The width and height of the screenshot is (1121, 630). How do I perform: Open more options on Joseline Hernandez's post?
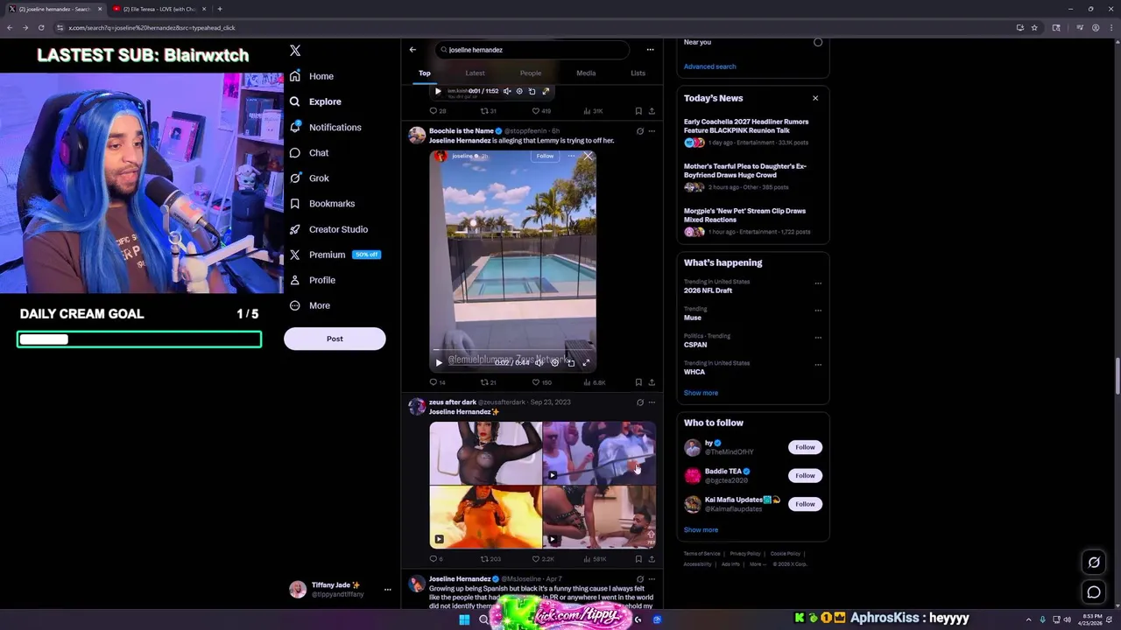[x=651, y=579]
